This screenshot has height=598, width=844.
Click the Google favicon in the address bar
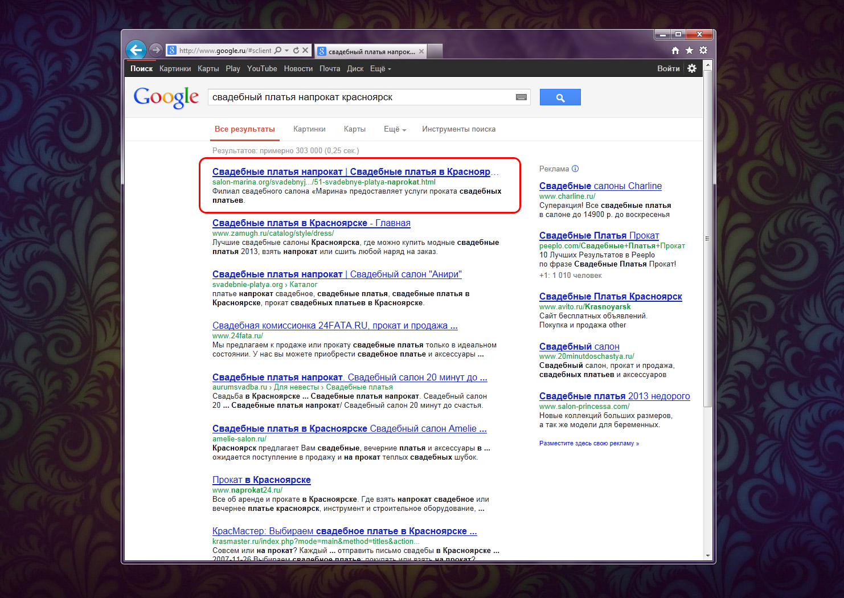[x=172, y=50]
